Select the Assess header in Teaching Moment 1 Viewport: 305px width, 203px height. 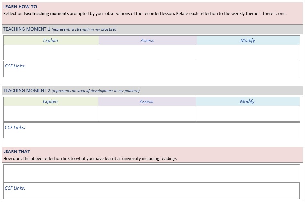(147, 40)
